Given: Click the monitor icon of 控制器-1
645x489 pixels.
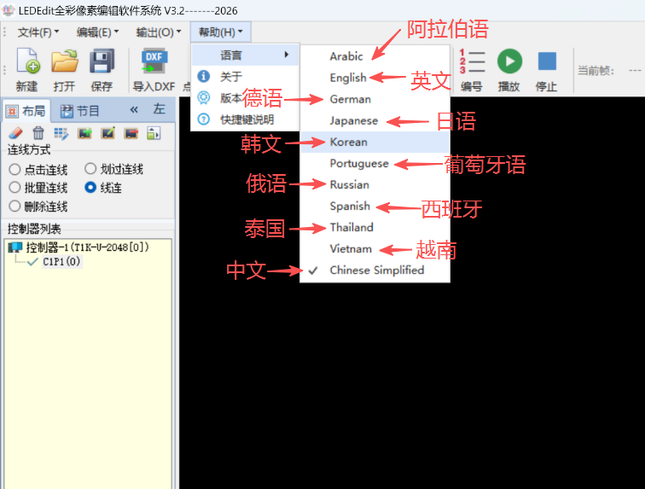Looking at the screenshot, I should pyautogui.click(x=15, y=247).
